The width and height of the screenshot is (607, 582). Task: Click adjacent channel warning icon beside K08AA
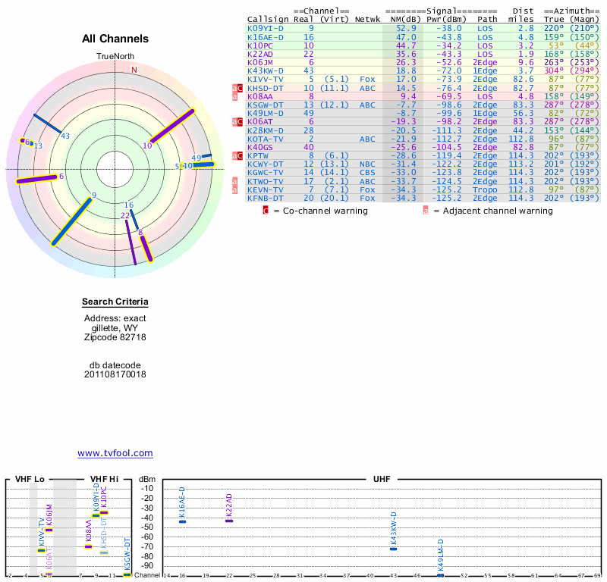pyautogui.click(x=234, y=96)
